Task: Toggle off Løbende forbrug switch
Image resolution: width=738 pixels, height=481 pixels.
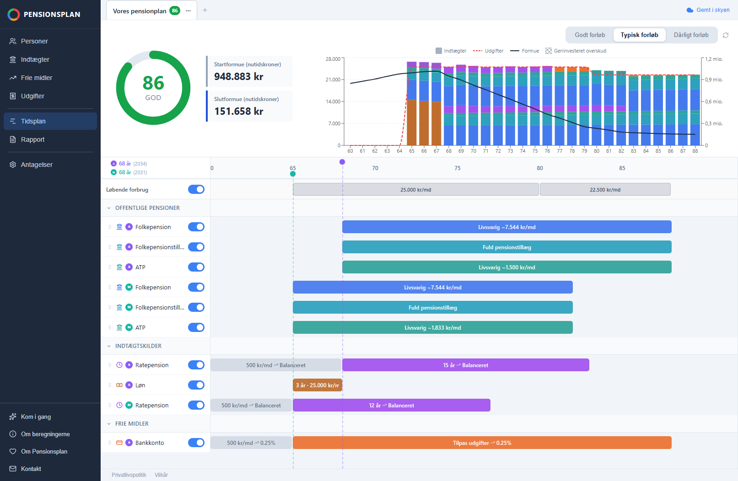Action: [196, 189]
